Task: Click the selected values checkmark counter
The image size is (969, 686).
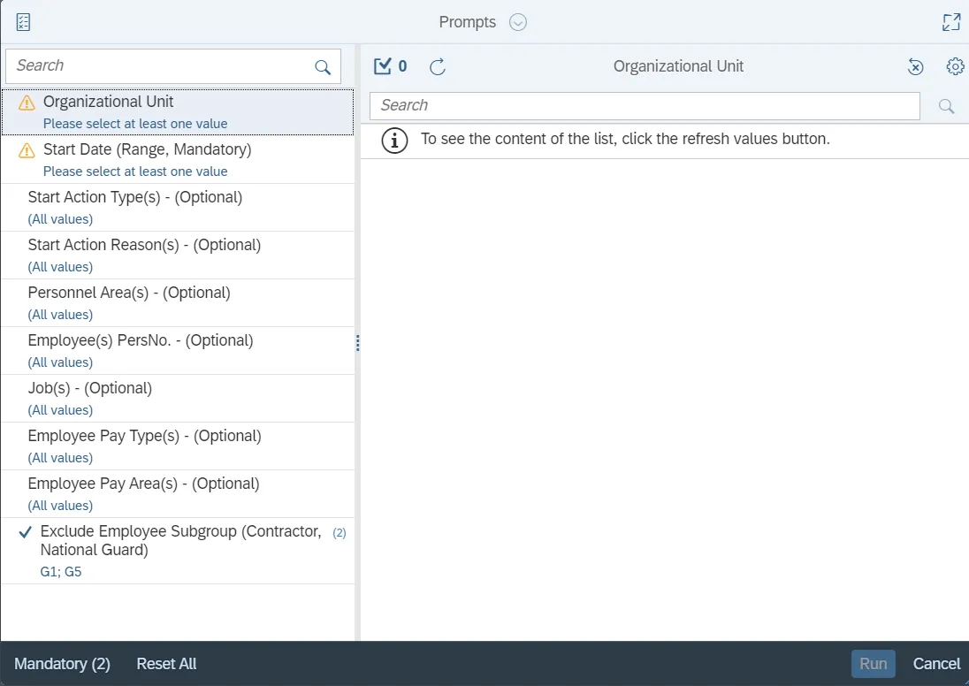Action: coord(390,66)
